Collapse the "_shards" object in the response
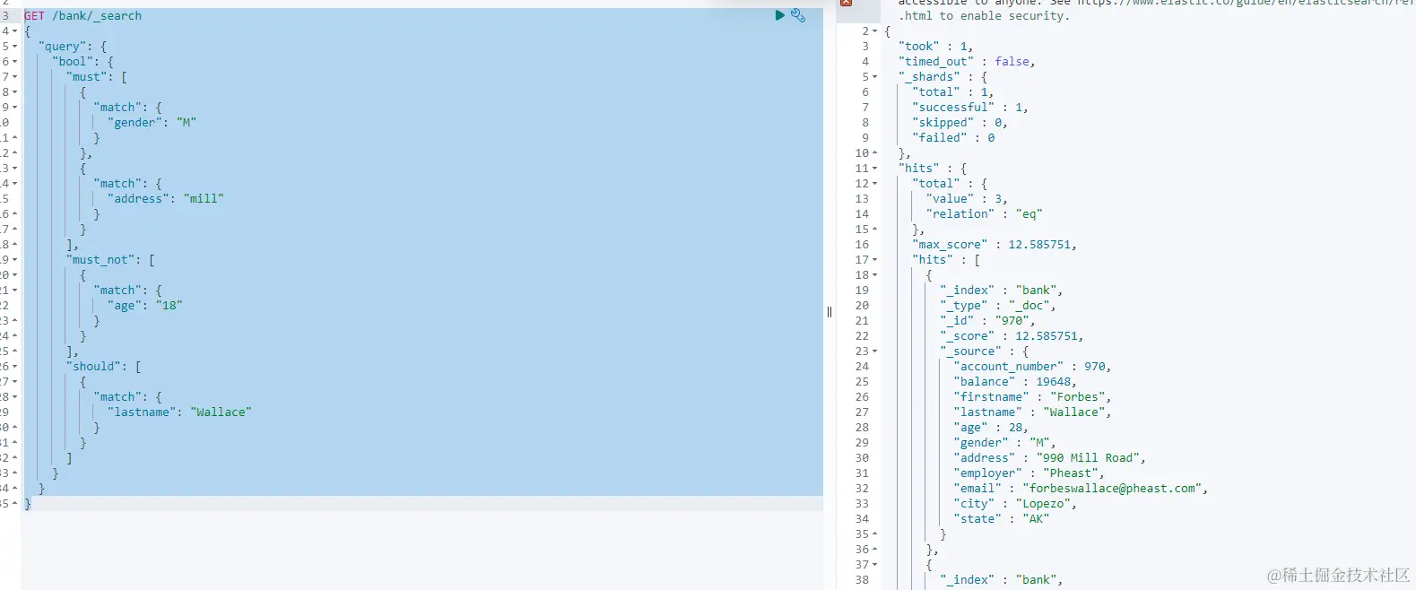The width and height of the screenshot is (1416, 590). coord(875,77)
